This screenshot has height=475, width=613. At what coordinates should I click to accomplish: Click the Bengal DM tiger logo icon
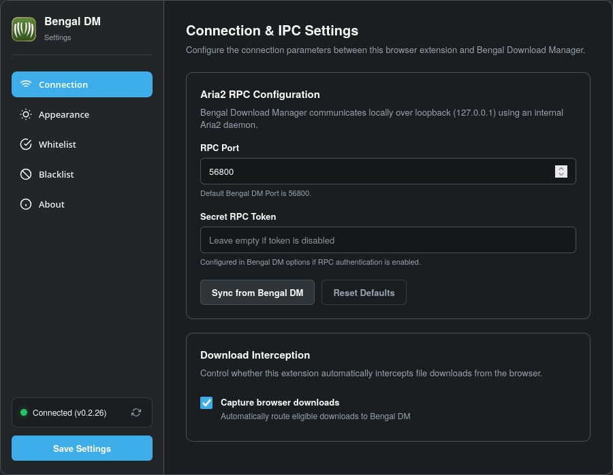24,29
